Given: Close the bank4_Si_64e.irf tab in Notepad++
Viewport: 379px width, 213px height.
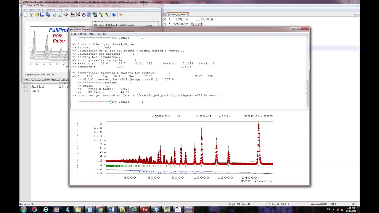Looking at the screenshot, I should pyautogui.click(x=187, y=14).
